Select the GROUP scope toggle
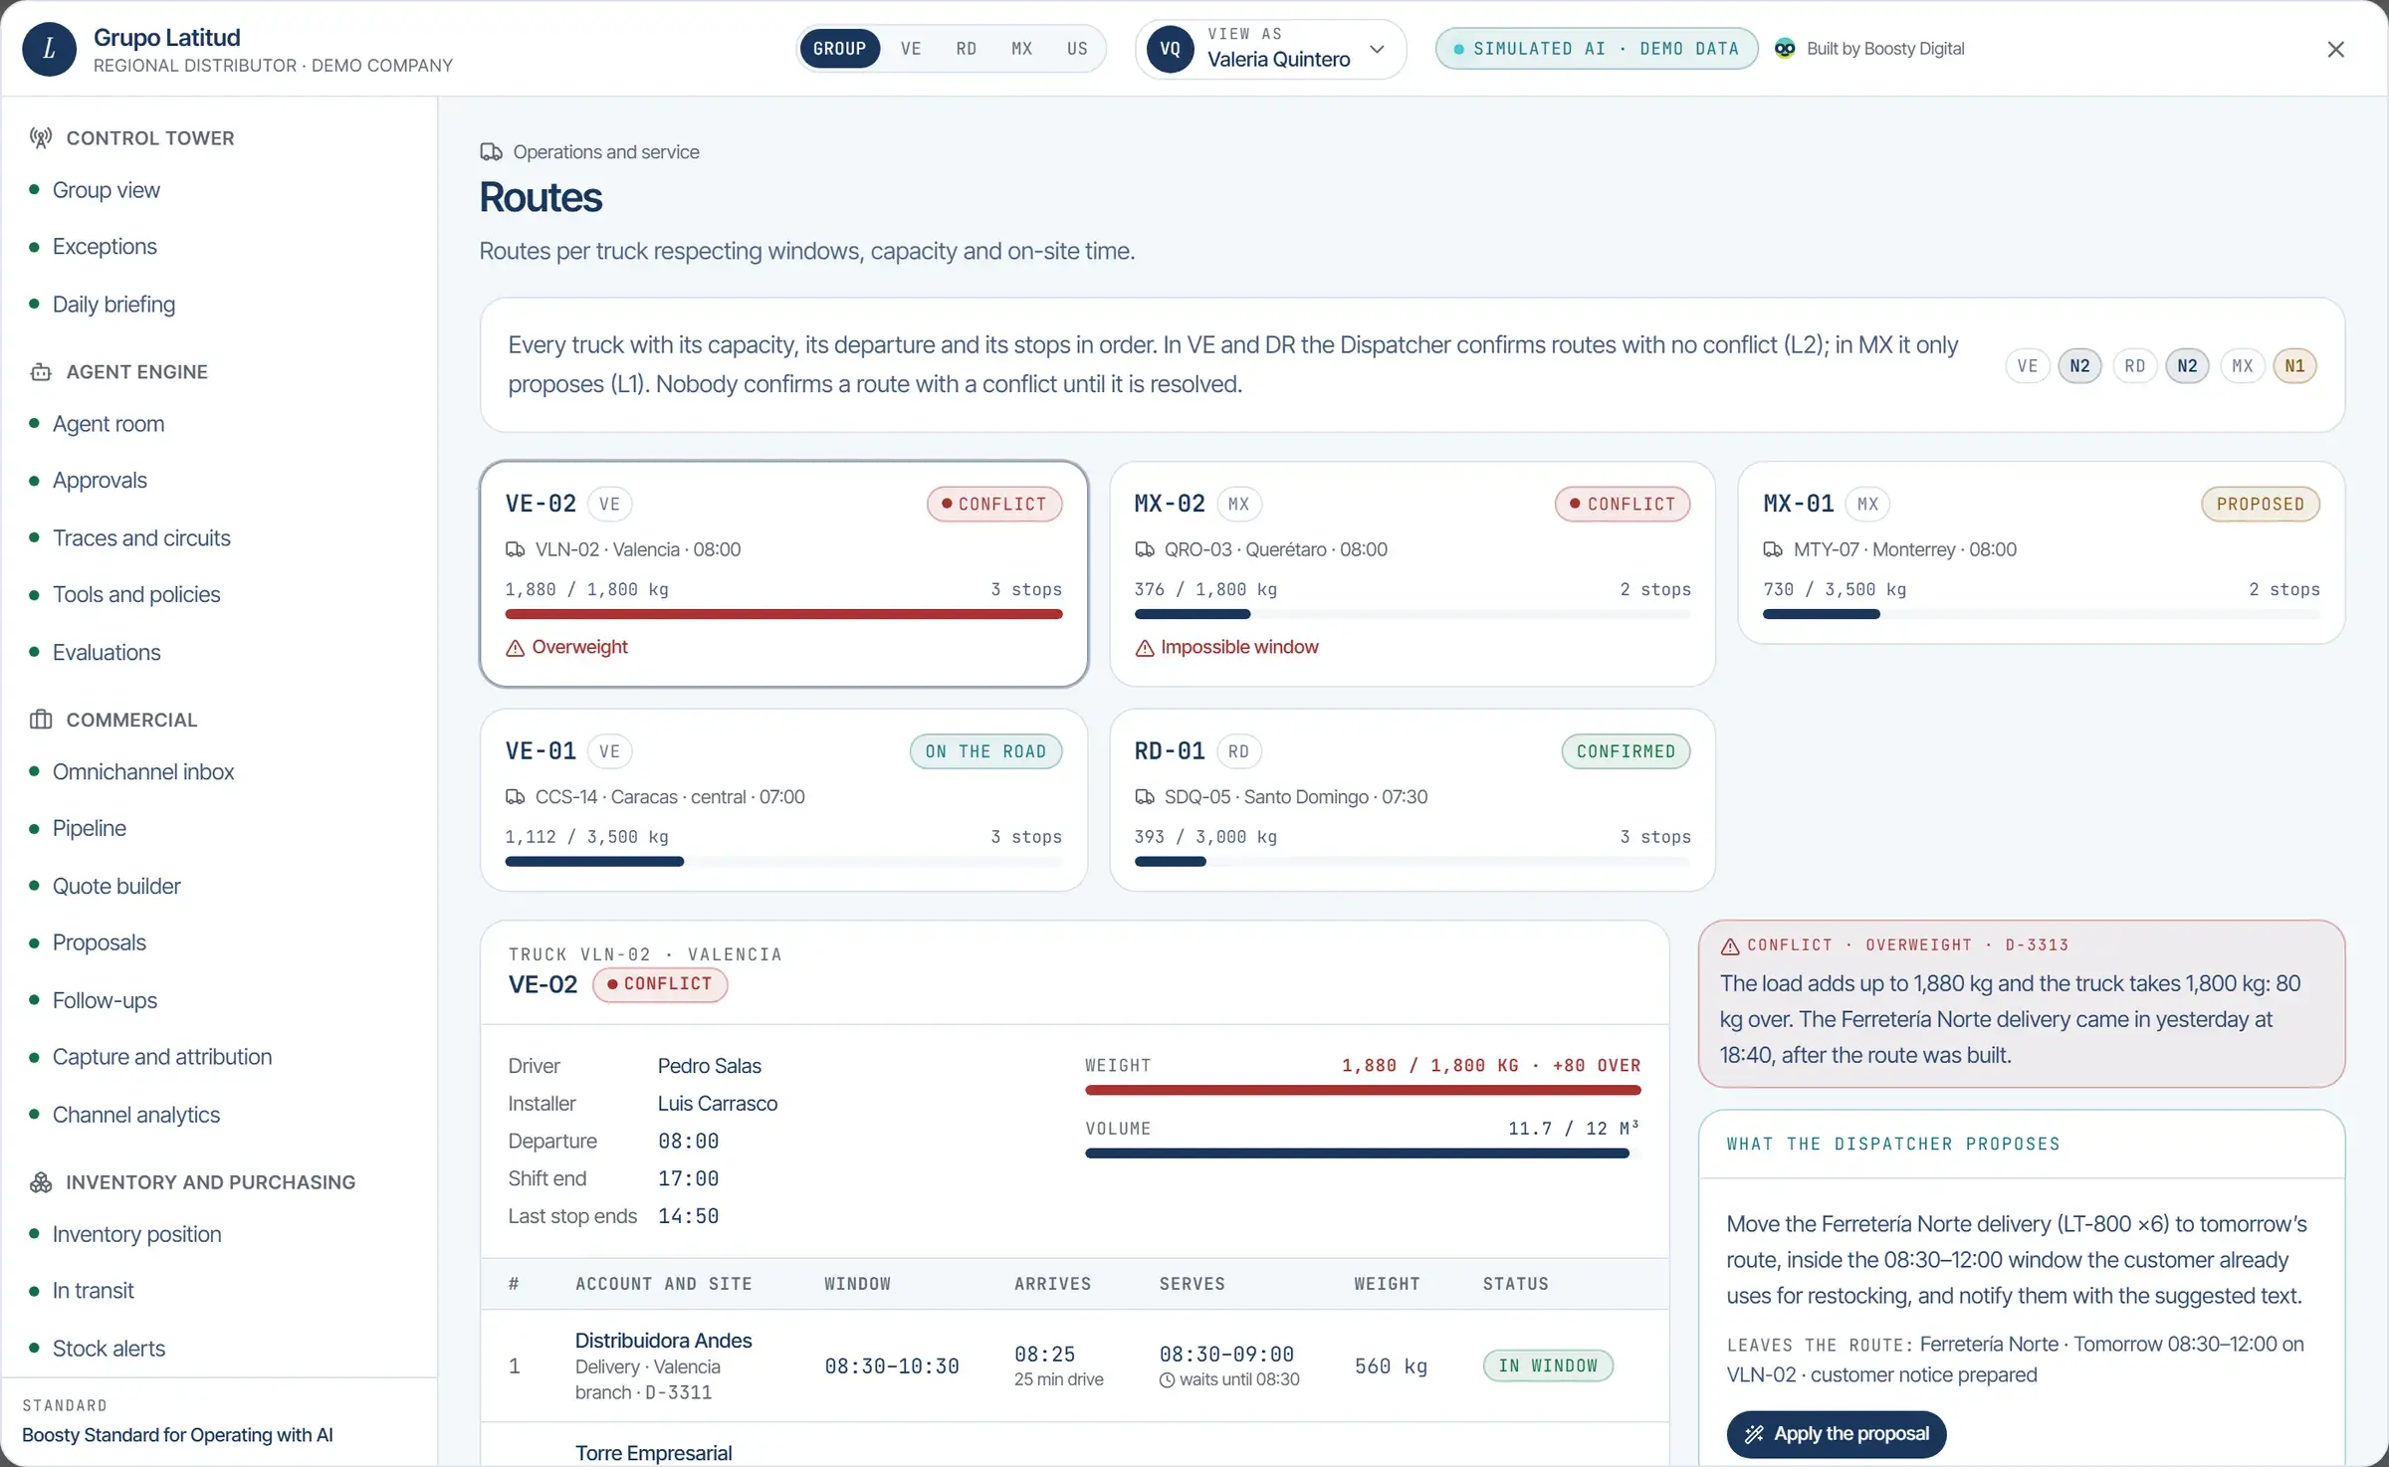This screenshot has width=2389, height=1467. (x=839, y=49)
